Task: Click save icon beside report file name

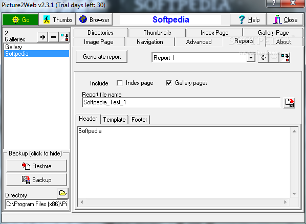Action: click(290, 103)
